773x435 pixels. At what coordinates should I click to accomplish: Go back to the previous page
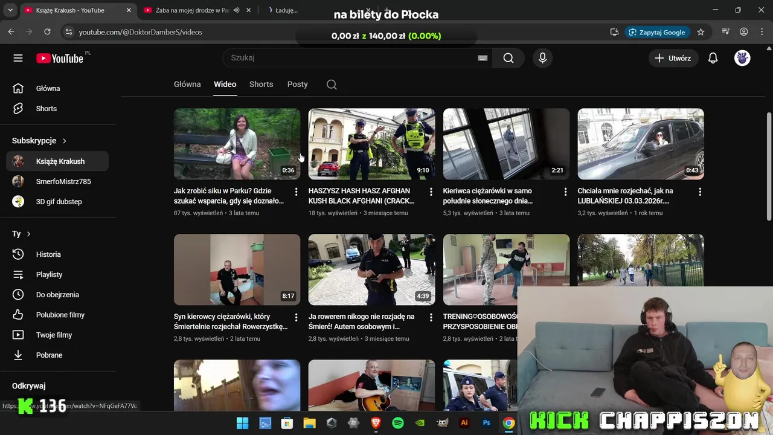tap(11, 32)
